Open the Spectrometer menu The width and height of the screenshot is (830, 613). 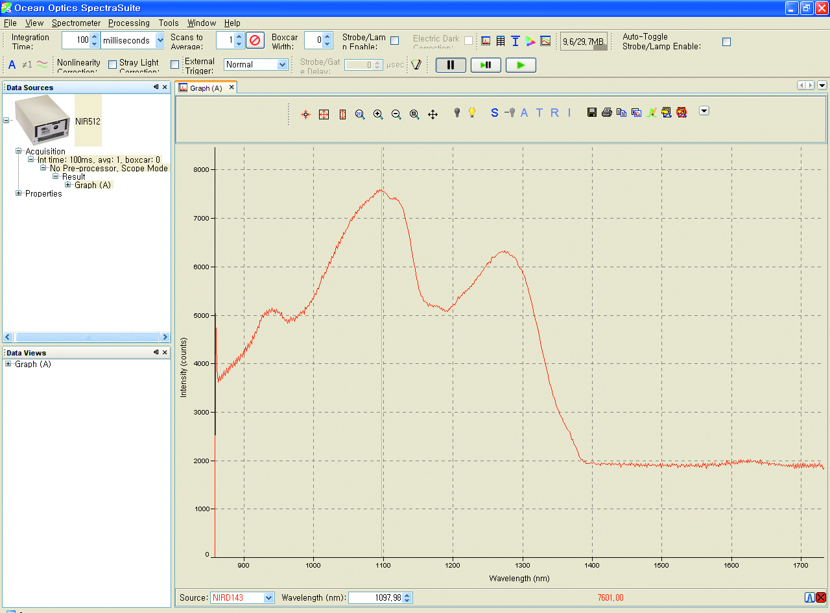(76, 23)
